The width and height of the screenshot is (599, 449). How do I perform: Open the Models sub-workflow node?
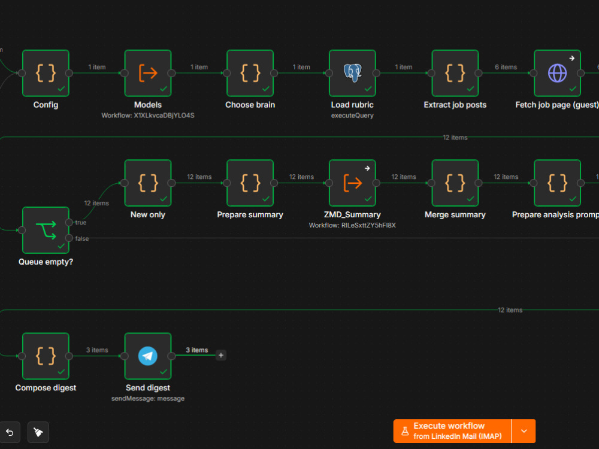[148, 73]
